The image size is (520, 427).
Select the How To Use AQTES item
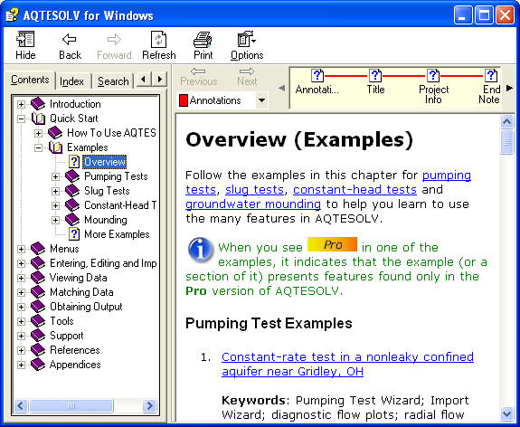click(x=111, y=133)
